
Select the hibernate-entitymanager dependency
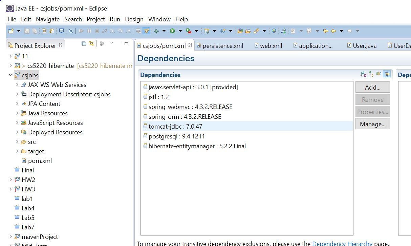pyautogui.click(x=197, y=146)
